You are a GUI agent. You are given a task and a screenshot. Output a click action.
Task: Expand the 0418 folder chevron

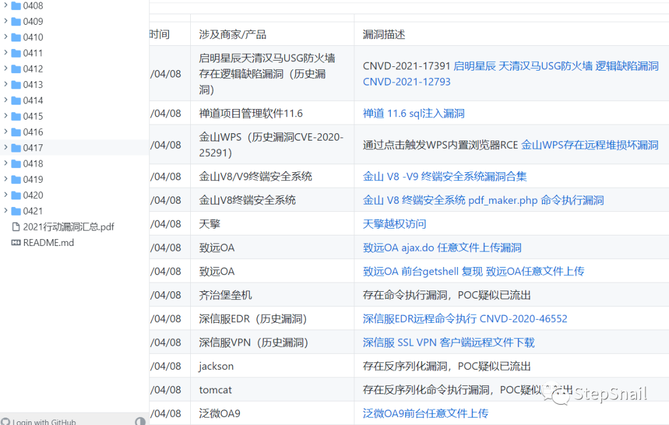(x=6, y=162)
